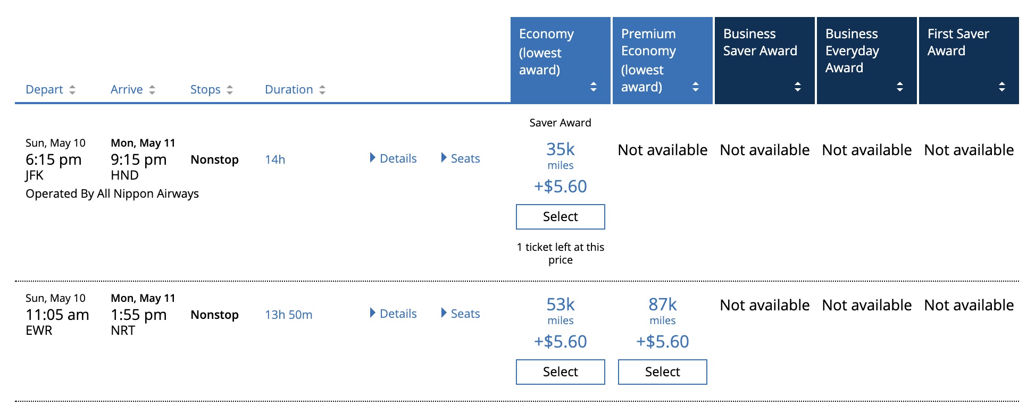Expand Details for the EWR to NRT flight
Screen dimensions: 1035x414
394,314
